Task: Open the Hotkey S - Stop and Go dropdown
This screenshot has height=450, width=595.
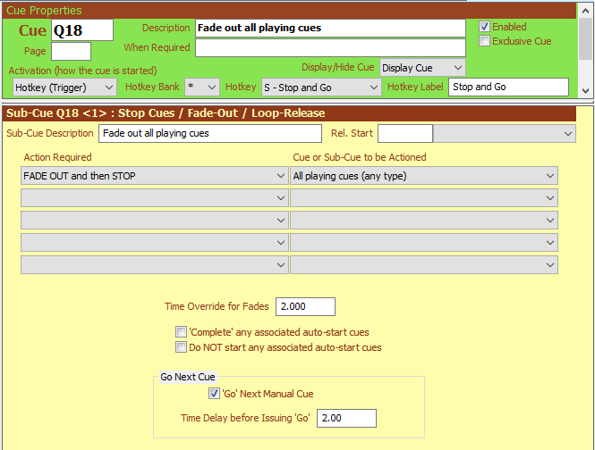Action: click(x=321, y=87)
